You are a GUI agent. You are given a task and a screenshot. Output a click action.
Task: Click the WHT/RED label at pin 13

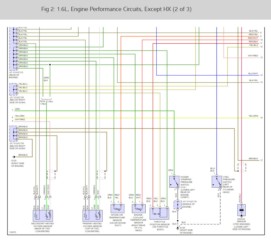click(x=253, y=56)
